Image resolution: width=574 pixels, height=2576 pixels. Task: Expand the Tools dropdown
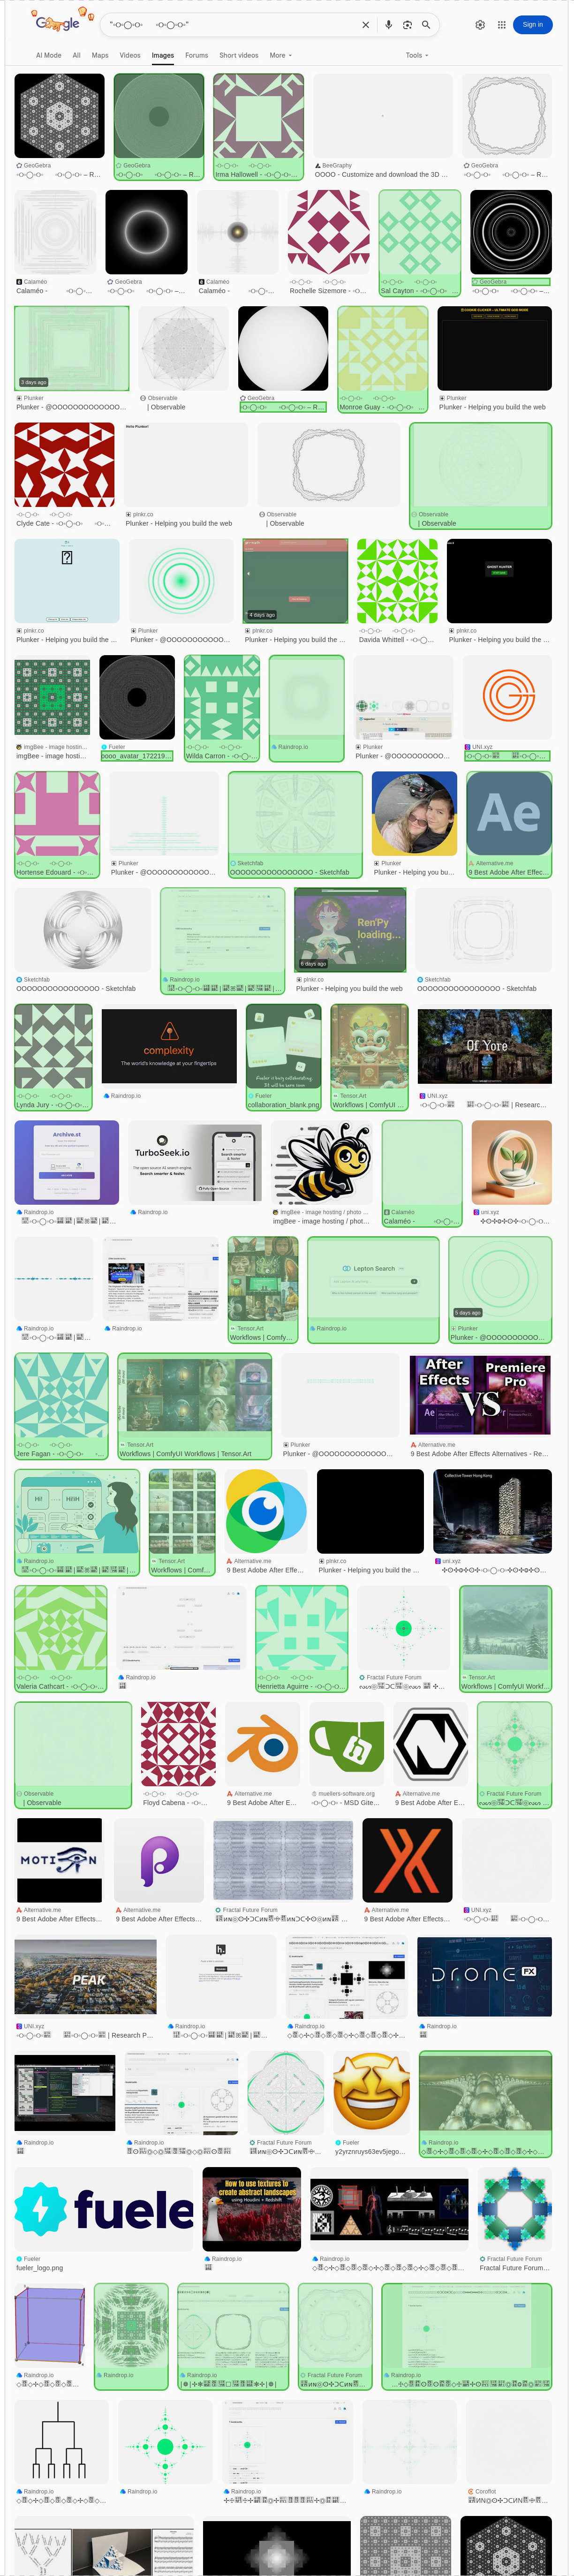pos(417,56)
